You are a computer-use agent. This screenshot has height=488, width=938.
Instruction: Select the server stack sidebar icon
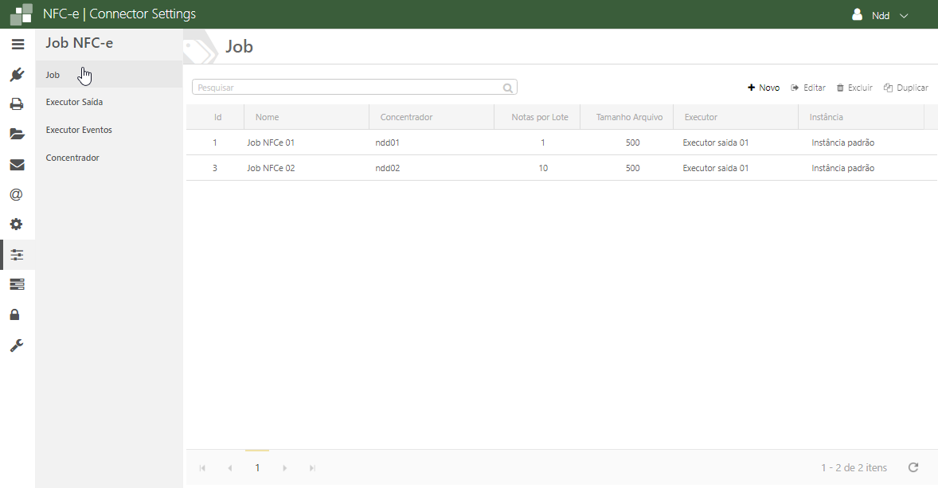click(17, 284)
